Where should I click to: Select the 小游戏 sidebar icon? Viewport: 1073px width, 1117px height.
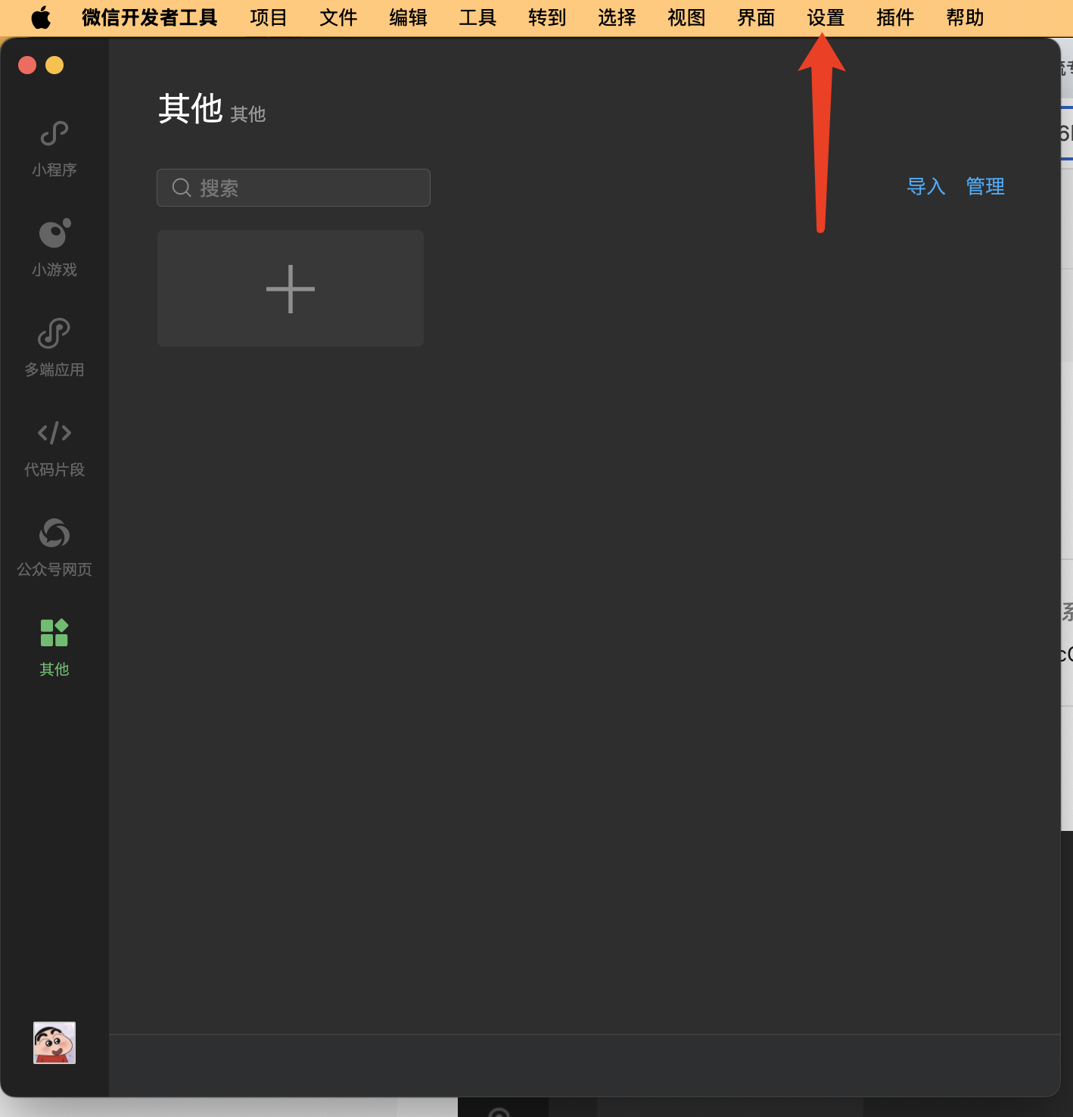tap(54, 233)
